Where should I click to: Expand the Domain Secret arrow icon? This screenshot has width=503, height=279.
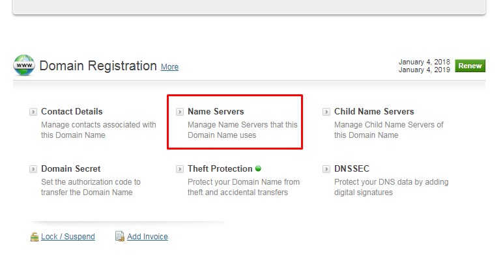point(33,169)
